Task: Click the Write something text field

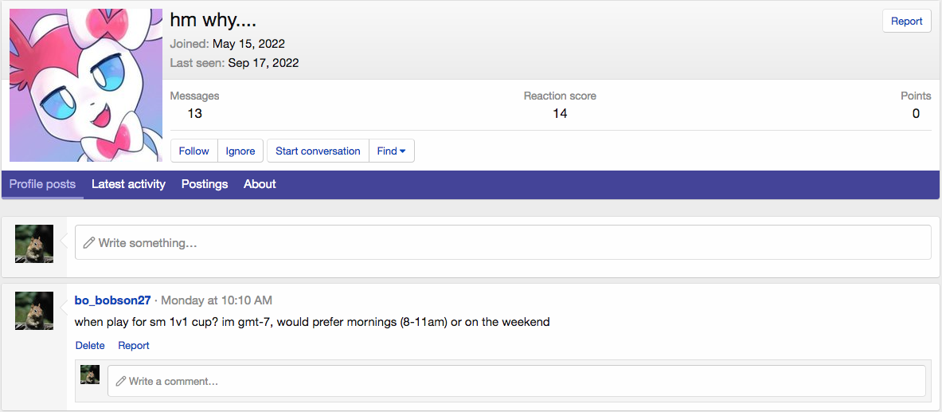Action: click(502, 242)
